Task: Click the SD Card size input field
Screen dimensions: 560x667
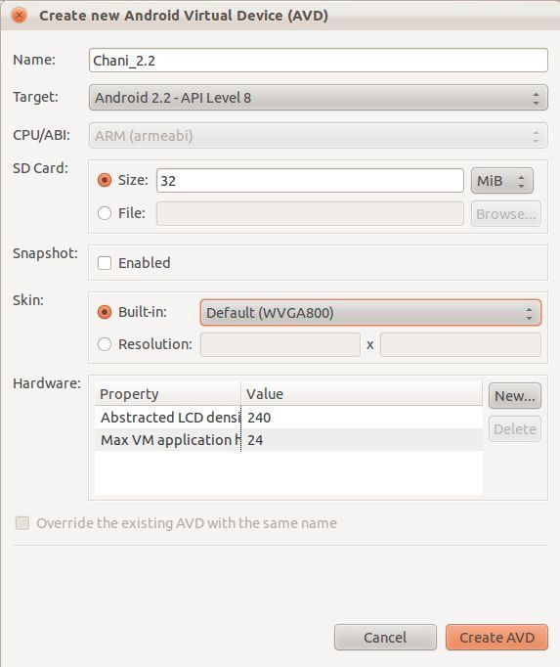Action: pos(310,180)
